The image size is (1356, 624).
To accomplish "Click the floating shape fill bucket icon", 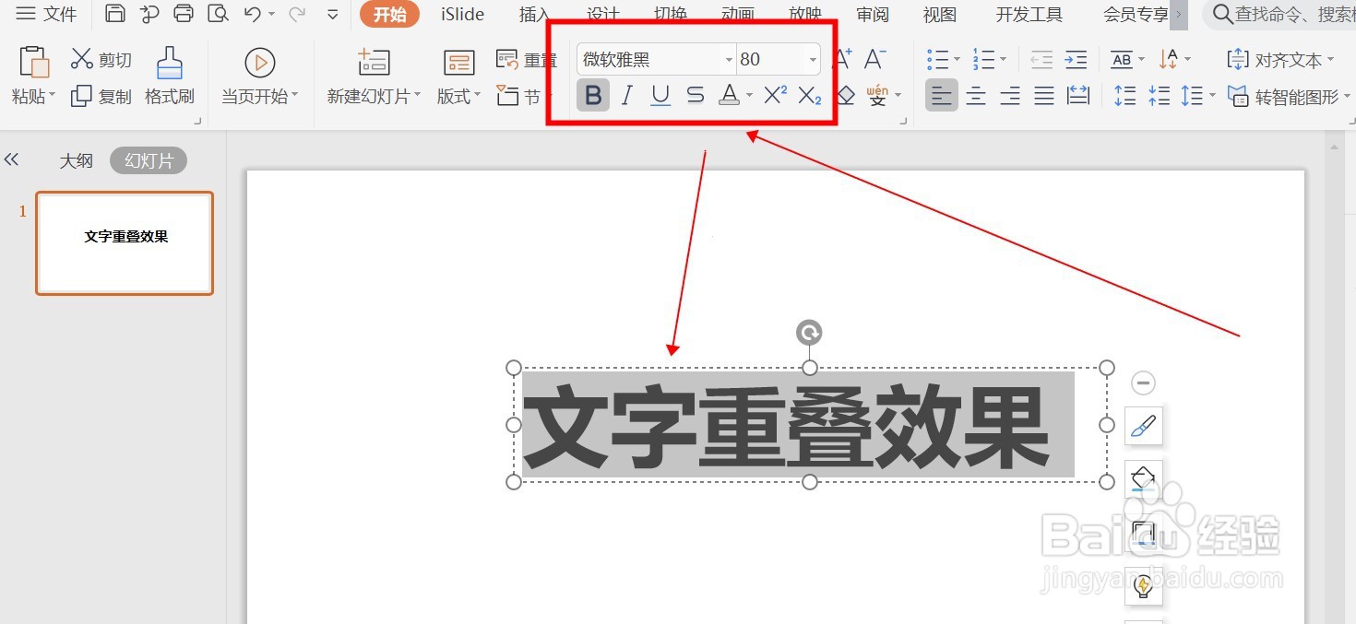I will [1143, 478].
